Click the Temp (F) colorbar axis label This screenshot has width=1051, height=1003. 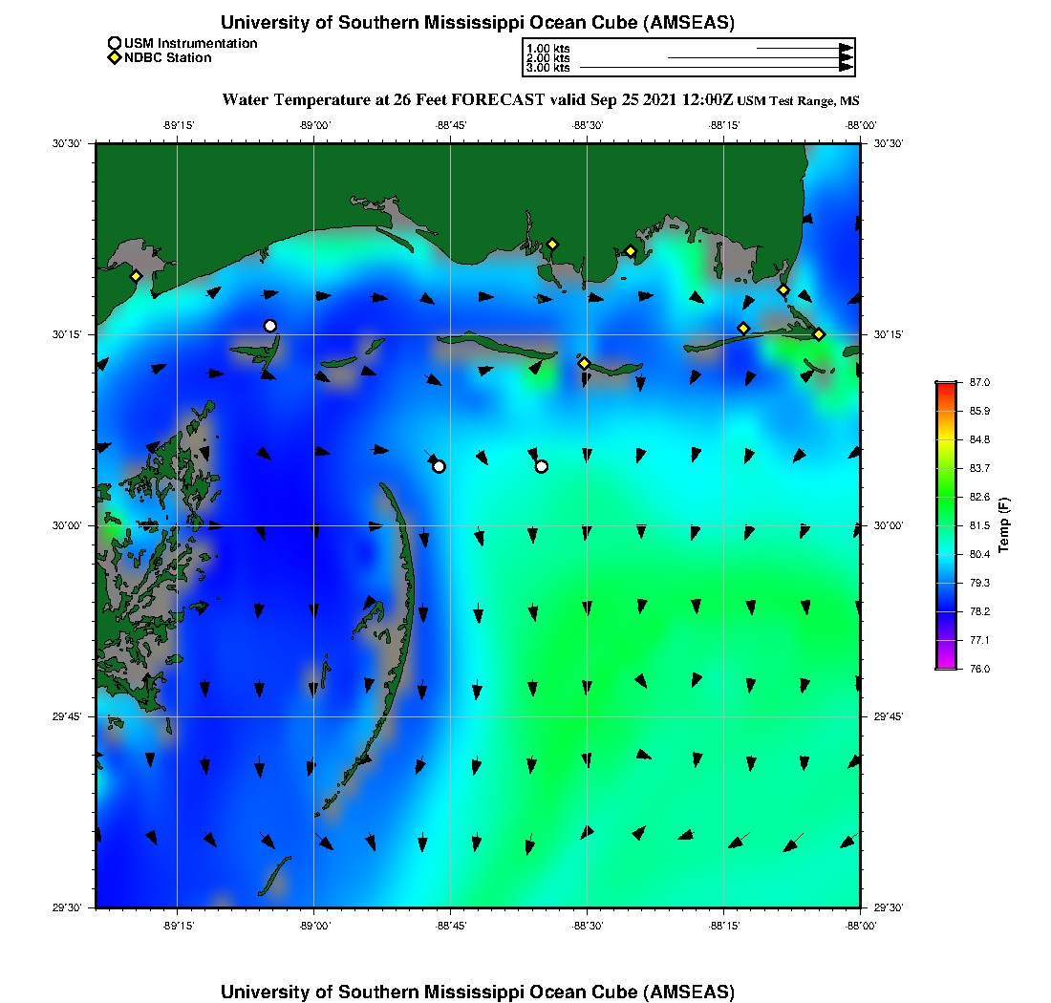click(1003, 525)
